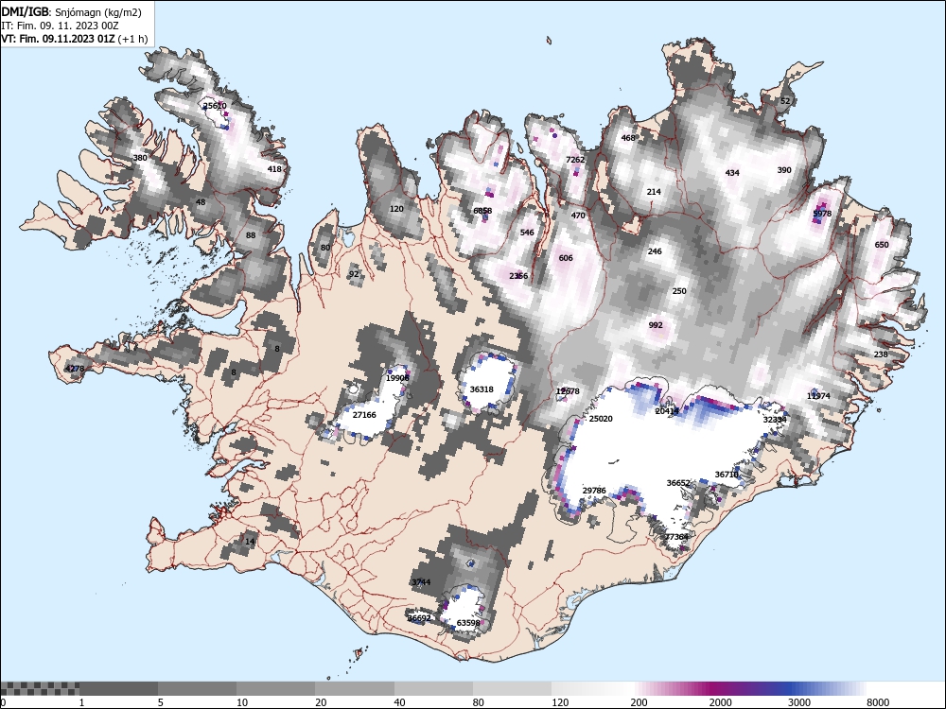Click the map value 380
The height and width of the screenshot is (709, 946).
(x=140, y=158)
